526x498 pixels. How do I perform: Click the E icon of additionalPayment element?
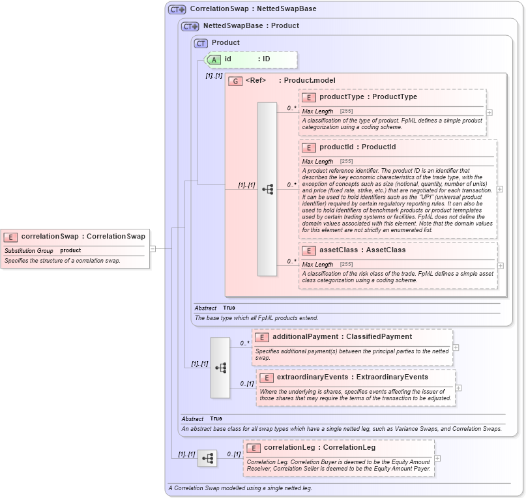[x=261, y=338]
